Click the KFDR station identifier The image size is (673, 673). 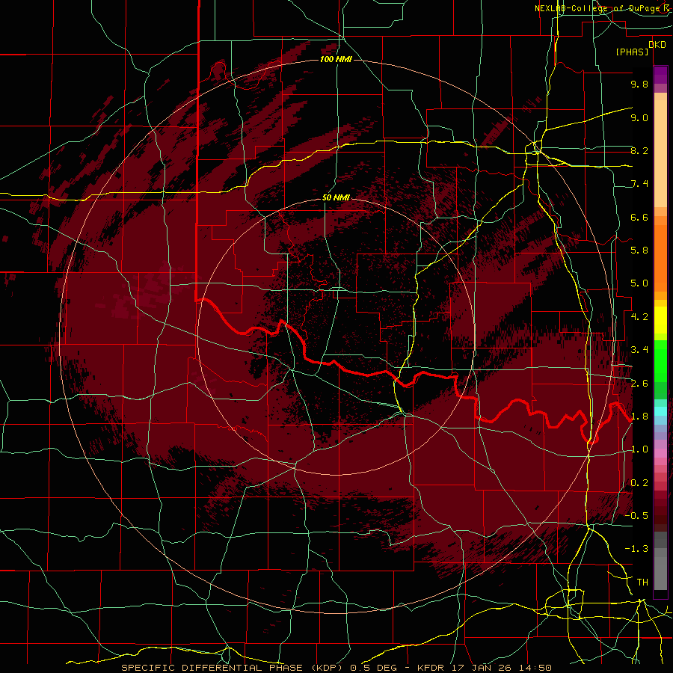click(x=430, y=668)
